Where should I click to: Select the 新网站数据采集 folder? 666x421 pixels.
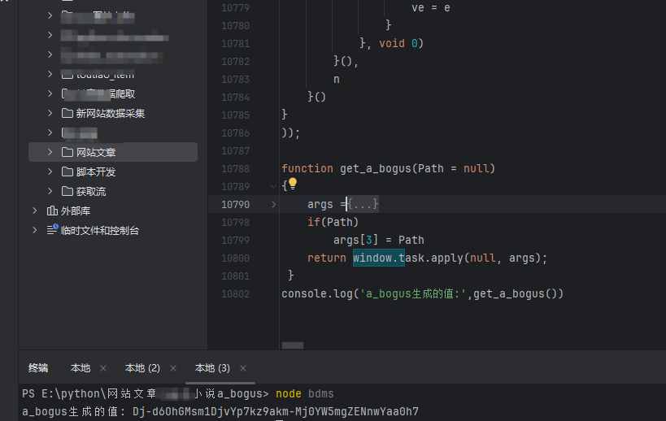(111, 113)
